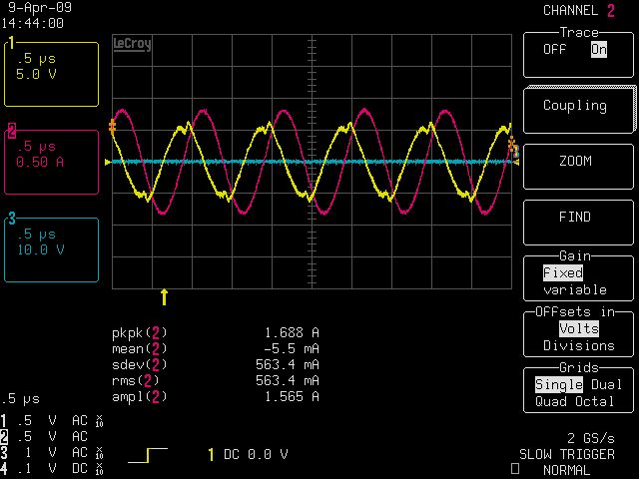639x479 pixels.
Task: Turn Trace OFF for channel 2
Action: (554, 49)
